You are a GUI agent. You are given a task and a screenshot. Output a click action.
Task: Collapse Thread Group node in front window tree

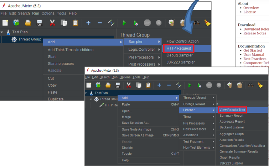coord(91,99)
